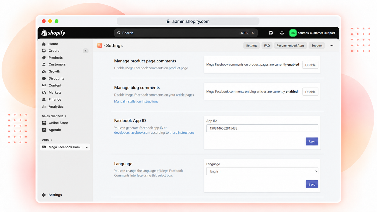This screenshot has height=212, width=377.
Task: Click the Orders count badge 4
Action: click(x=86, y=51)
